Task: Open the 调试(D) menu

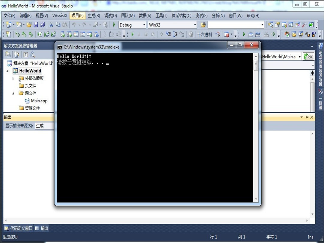Action: (x=111, y=16)
